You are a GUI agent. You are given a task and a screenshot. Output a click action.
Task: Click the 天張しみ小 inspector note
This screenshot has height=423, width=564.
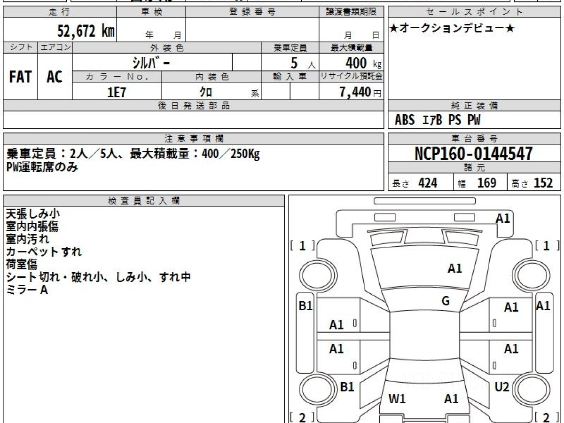pos(33,214)
